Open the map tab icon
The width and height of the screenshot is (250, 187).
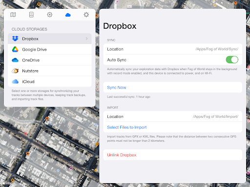[x=13, y=15]
